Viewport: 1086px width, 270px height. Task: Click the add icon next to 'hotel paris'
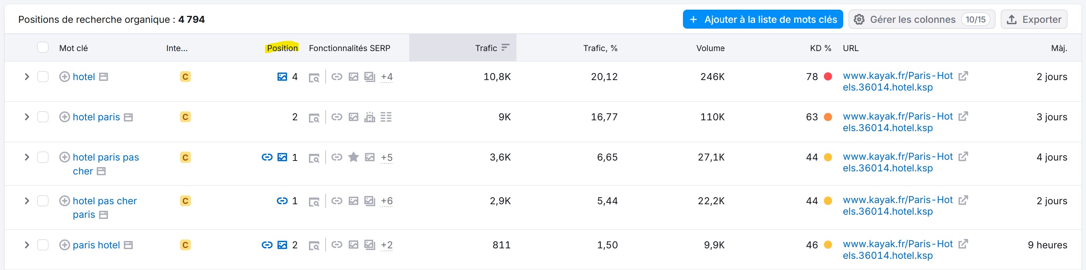tap(65, 117)
